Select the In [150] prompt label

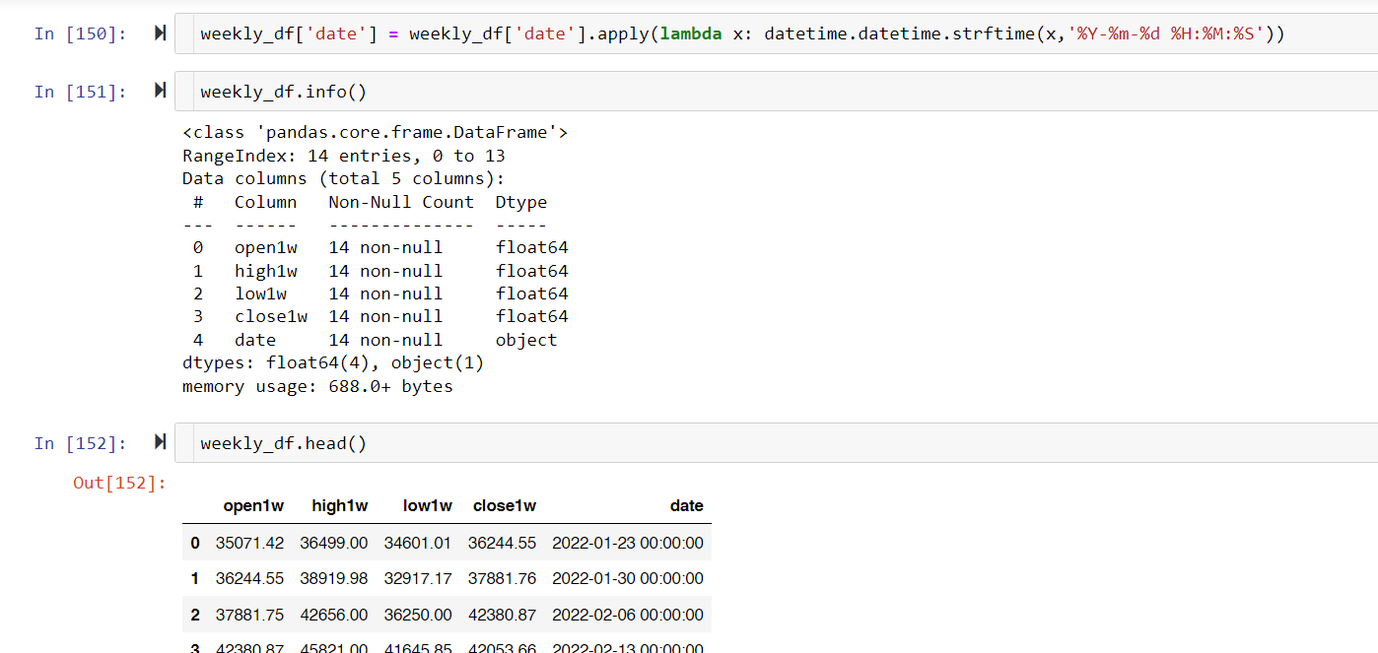(81, 34)
